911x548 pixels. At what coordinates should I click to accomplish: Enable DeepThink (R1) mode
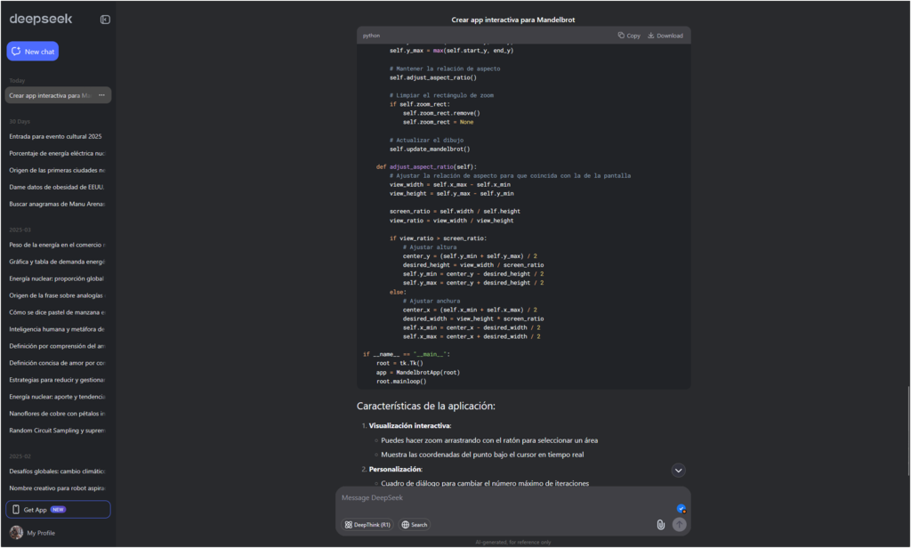[367, 525]
